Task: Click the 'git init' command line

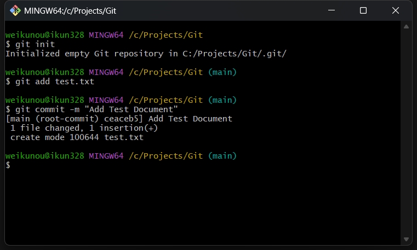Action: [x=30, y=44]
